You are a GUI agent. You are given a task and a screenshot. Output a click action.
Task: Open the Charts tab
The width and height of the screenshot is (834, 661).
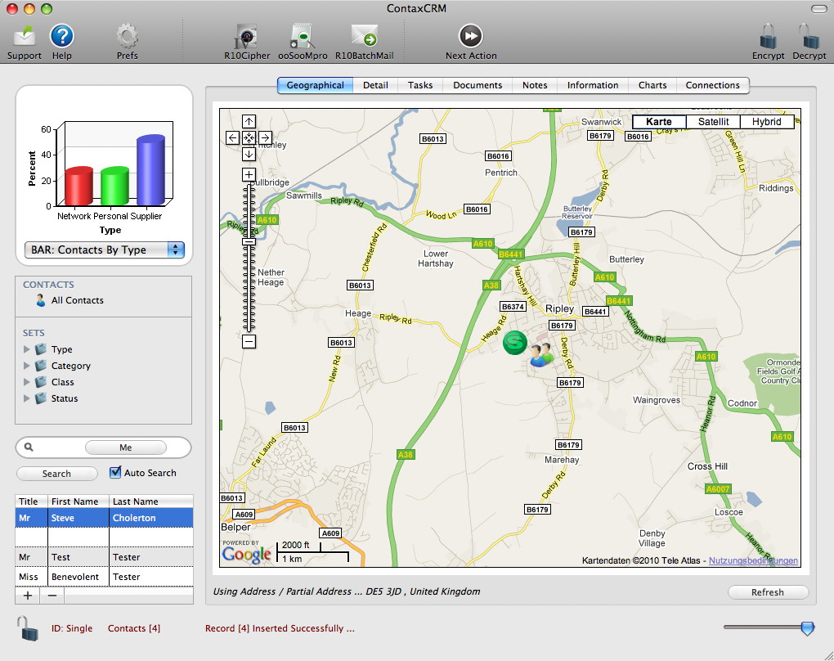[652, 85]
